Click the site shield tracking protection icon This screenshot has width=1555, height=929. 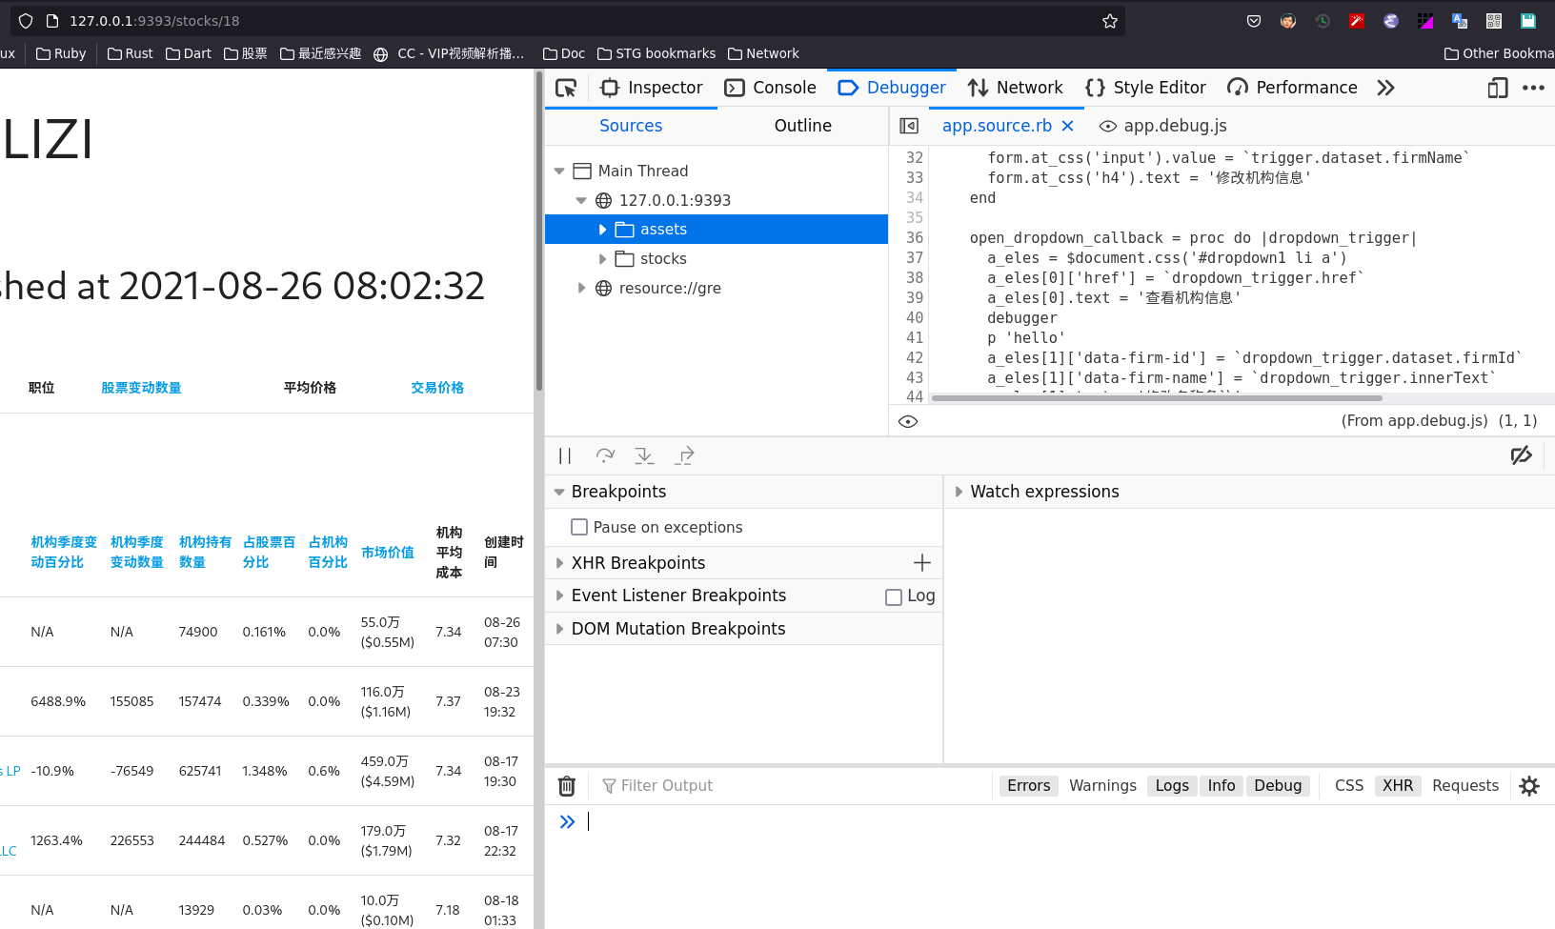(26, 21)
